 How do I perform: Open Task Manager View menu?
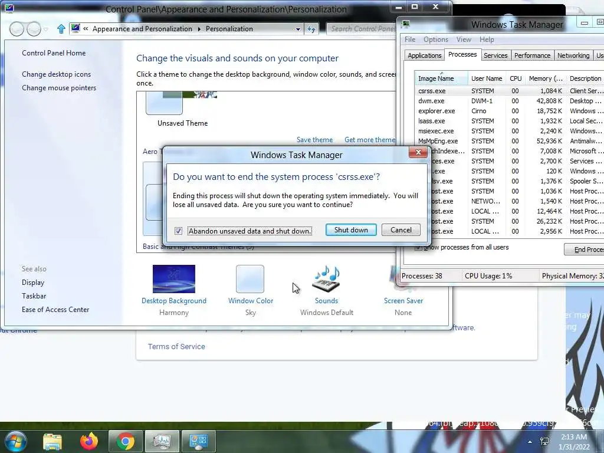pos(464,40)
